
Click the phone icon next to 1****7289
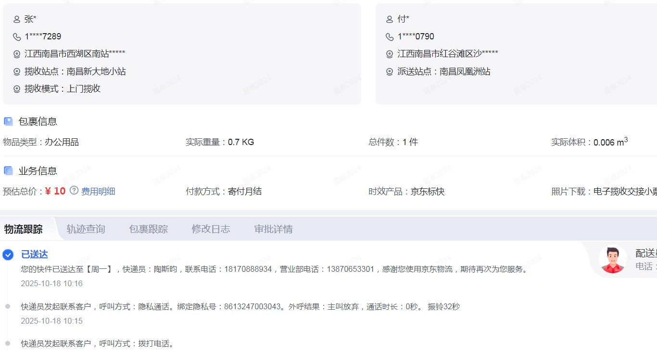tap(17, 37)
